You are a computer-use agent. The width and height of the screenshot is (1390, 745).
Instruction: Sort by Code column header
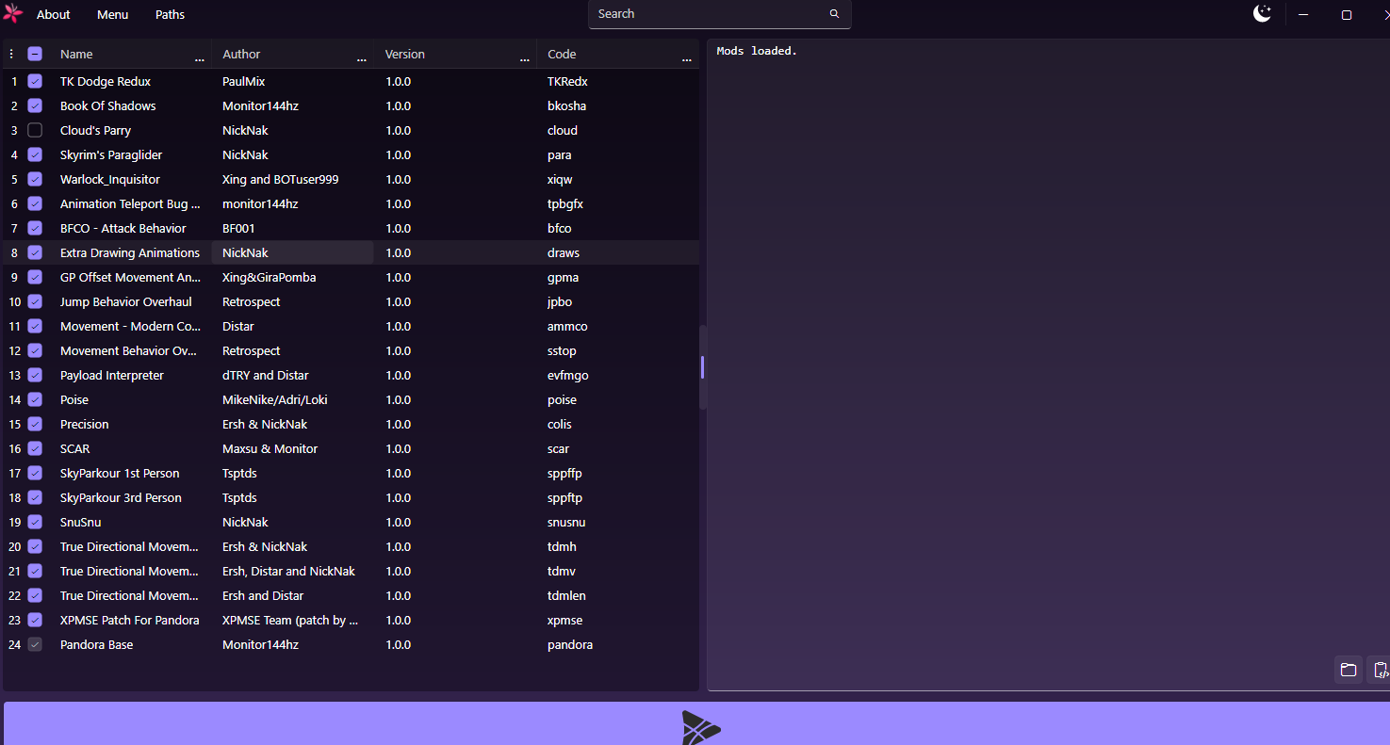pyautogui.click(x=562, y=54)
